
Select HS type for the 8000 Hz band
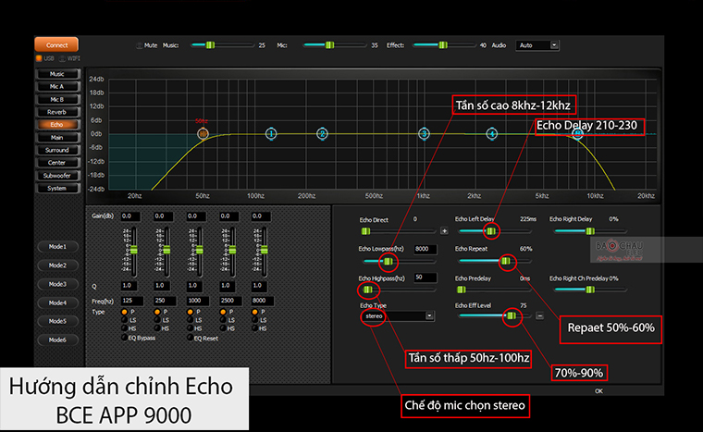255,328
